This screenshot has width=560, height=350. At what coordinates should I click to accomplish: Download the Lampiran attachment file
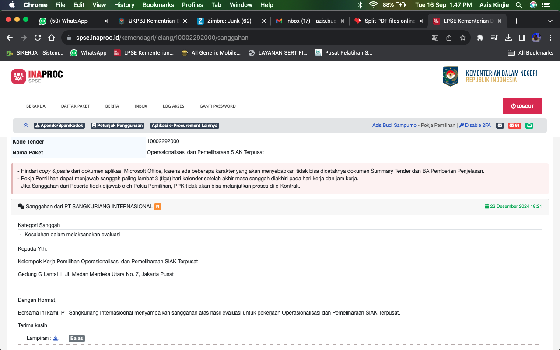[x=56, y=338]
